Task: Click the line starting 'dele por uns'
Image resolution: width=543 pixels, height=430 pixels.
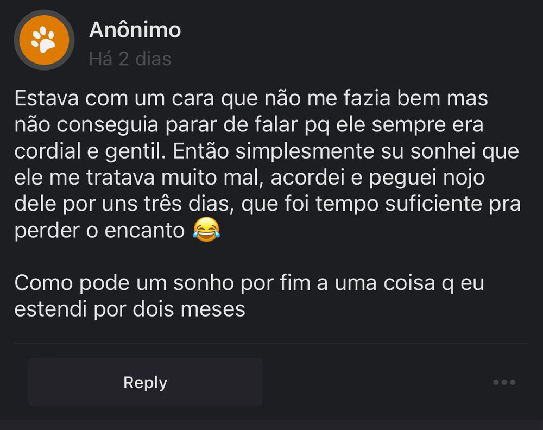Action: pos(267,204)
